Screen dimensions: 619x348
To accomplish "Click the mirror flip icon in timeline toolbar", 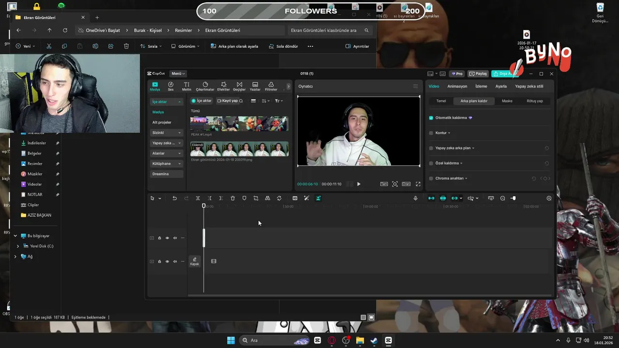I will (267, 198).
